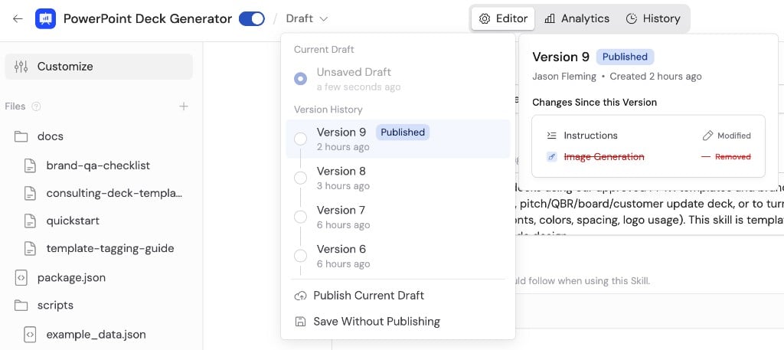Click the brand-qa-checklist file icon
This screenshot has height=350, width=784.
31,165
